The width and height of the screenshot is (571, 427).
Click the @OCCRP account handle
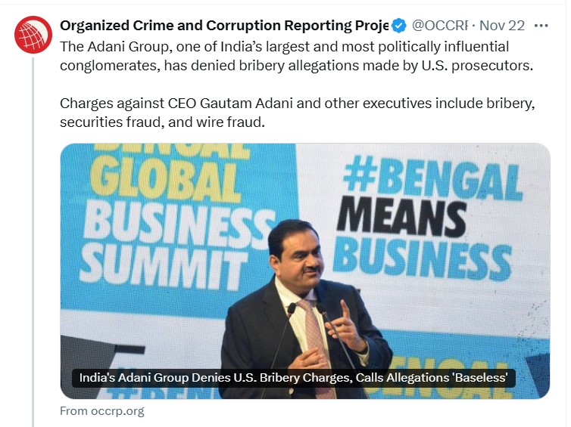[x=440, y=25]
